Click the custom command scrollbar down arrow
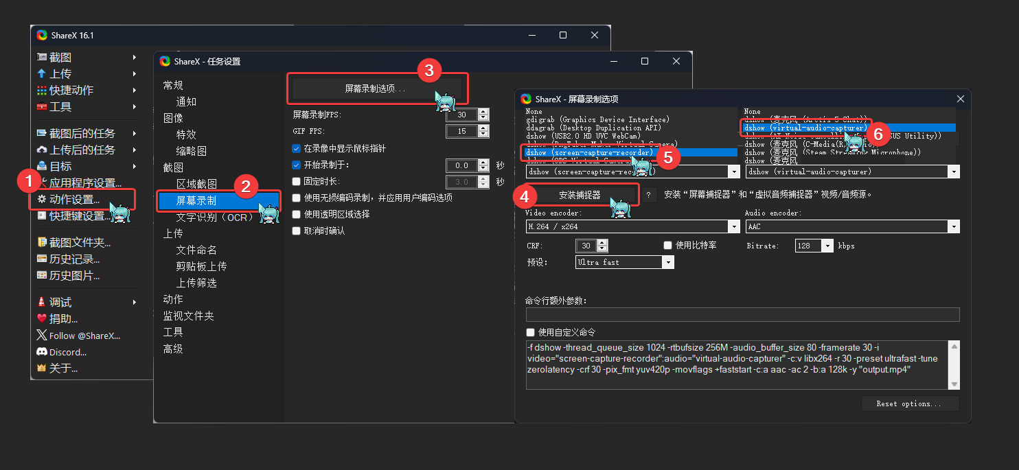The image size is (1019, 470). pyautogui.click(x=954, y=384)
